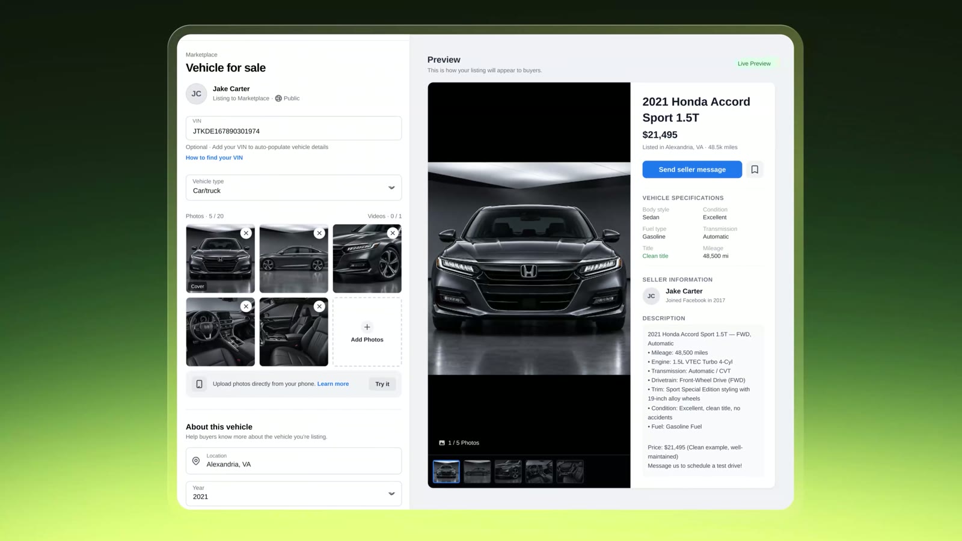This screenshot has height=541, width=962.
Task: Click the Videos · 0 / 1 label
Action: (385, 216)
